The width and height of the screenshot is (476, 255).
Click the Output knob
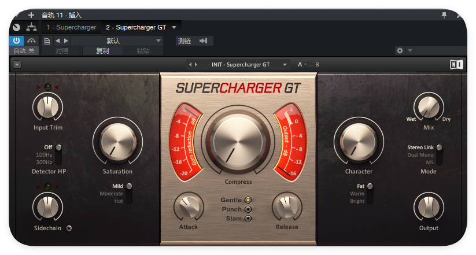click(x=429, y=207)
